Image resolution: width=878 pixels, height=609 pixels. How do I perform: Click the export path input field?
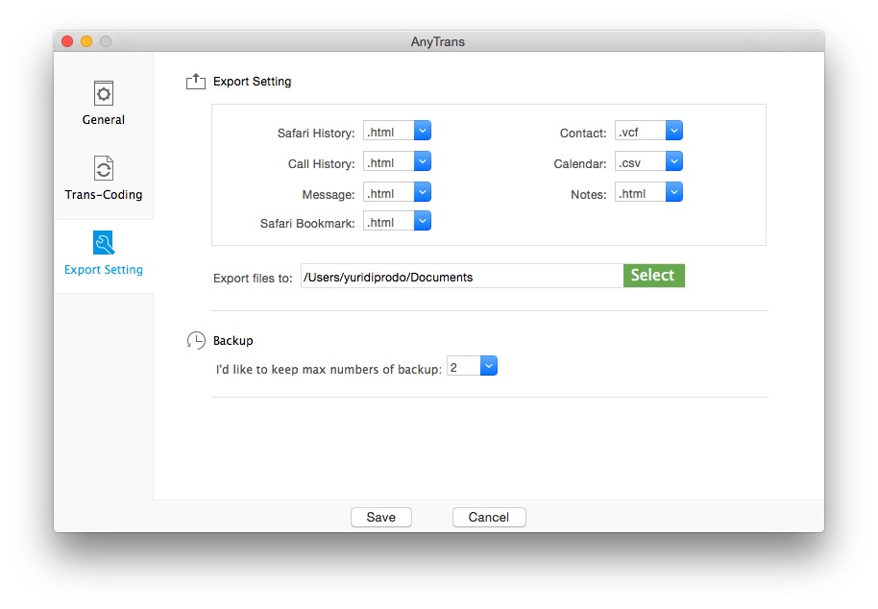pyautogui.click(x=462, y=277)
